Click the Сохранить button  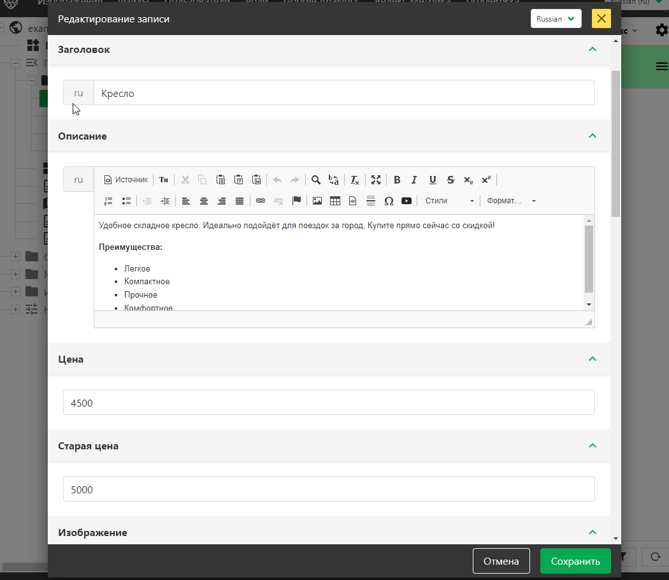[575, 562]
